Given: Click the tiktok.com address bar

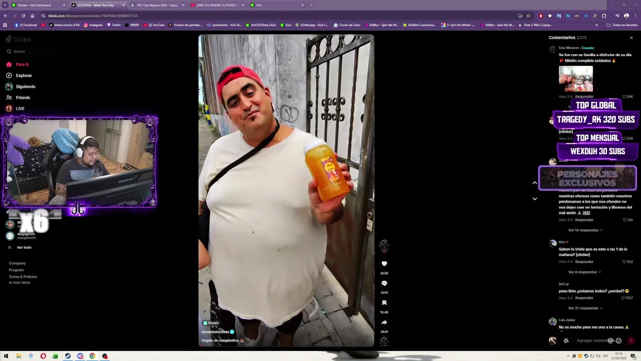Looking at the screenshot, I should click(280, 16).
